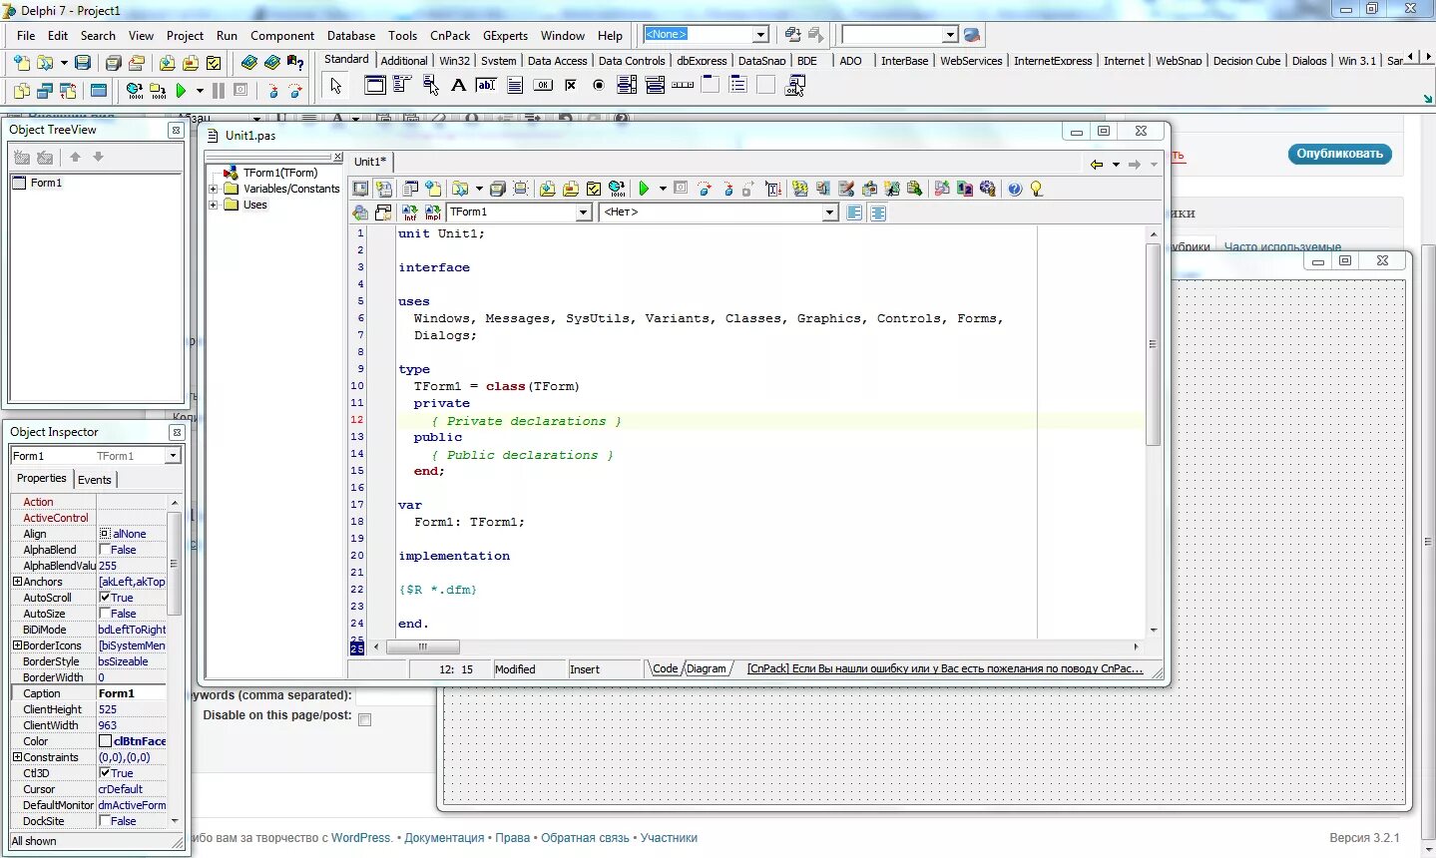Select the arrow pointer in component palette
Screen dimensions: 1436x858
coord(336,86)
